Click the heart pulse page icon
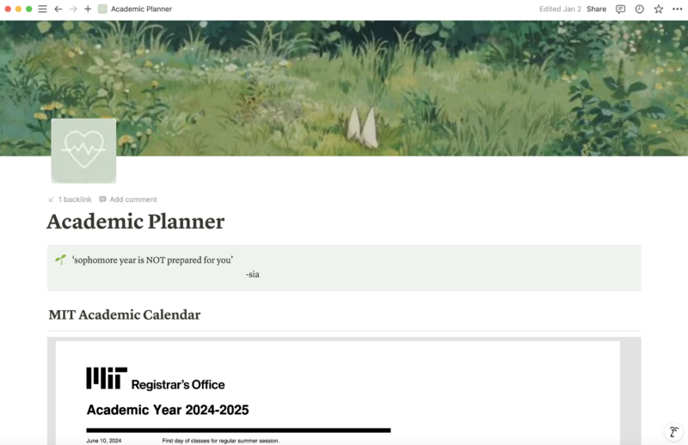 pos(83,150)
